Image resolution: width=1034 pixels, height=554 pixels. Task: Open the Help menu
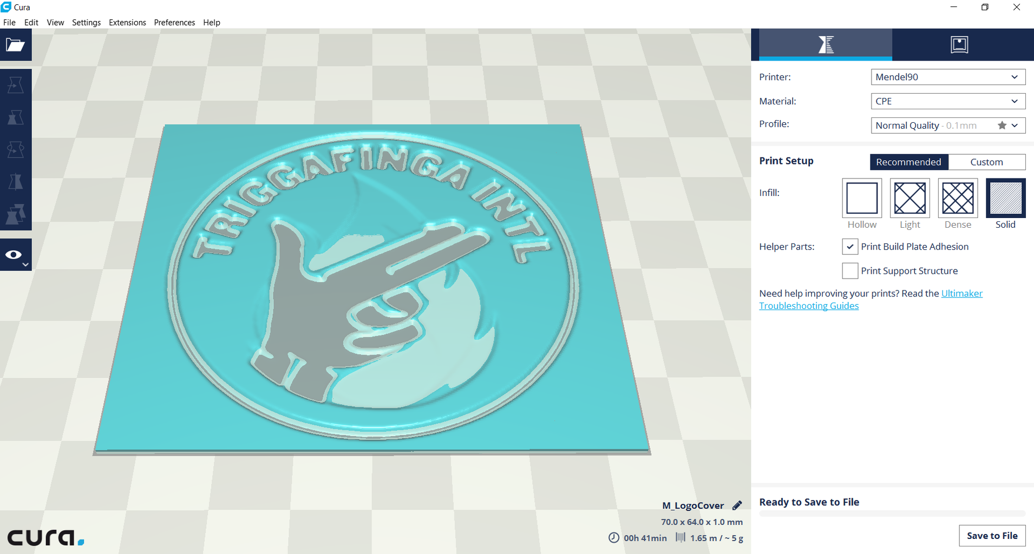(x=212, y=22)
